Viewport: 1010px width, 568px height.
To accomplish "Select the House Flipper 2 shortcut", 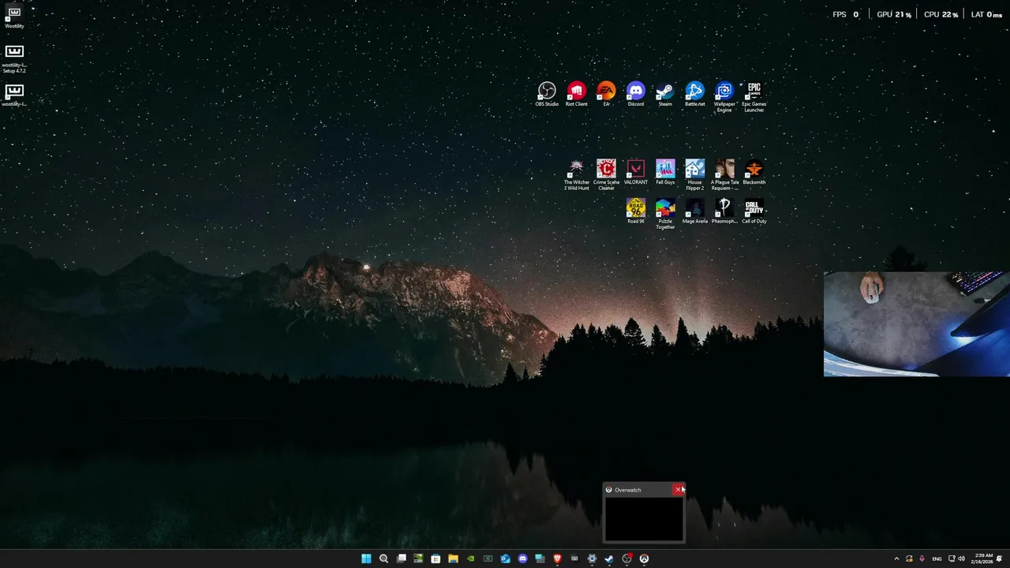I will pos(694,175).
